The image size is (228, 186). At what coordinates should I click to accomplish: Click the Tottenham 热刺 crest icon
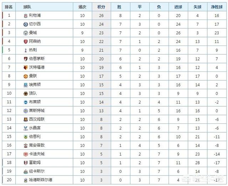[26, 50]
